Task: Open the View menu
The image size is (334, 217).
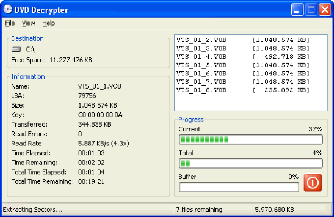Action: (28, 23)
